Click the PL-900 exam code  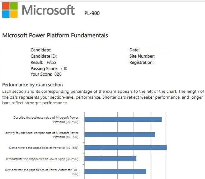[x=92, y=13]
